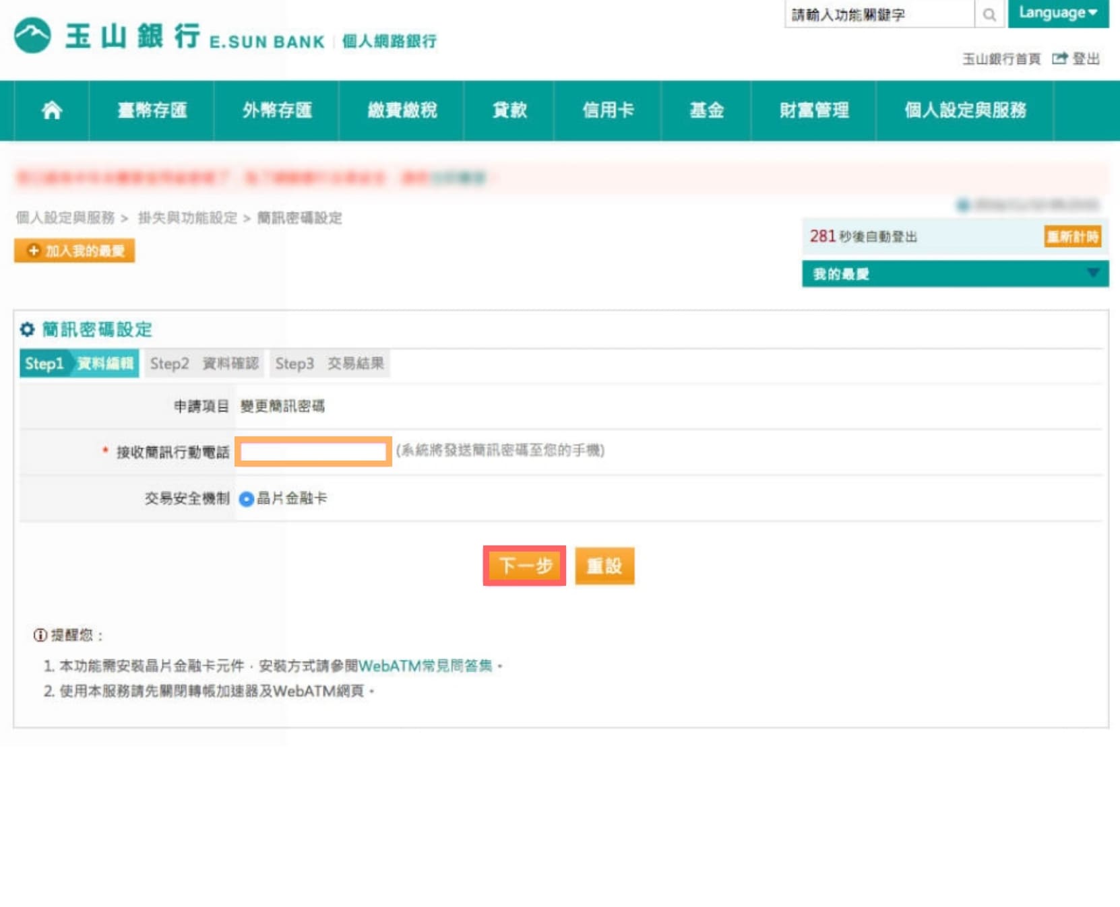Click the 重設 reset button
Viewport: 1120px width, 907px height.
(604, 566)
